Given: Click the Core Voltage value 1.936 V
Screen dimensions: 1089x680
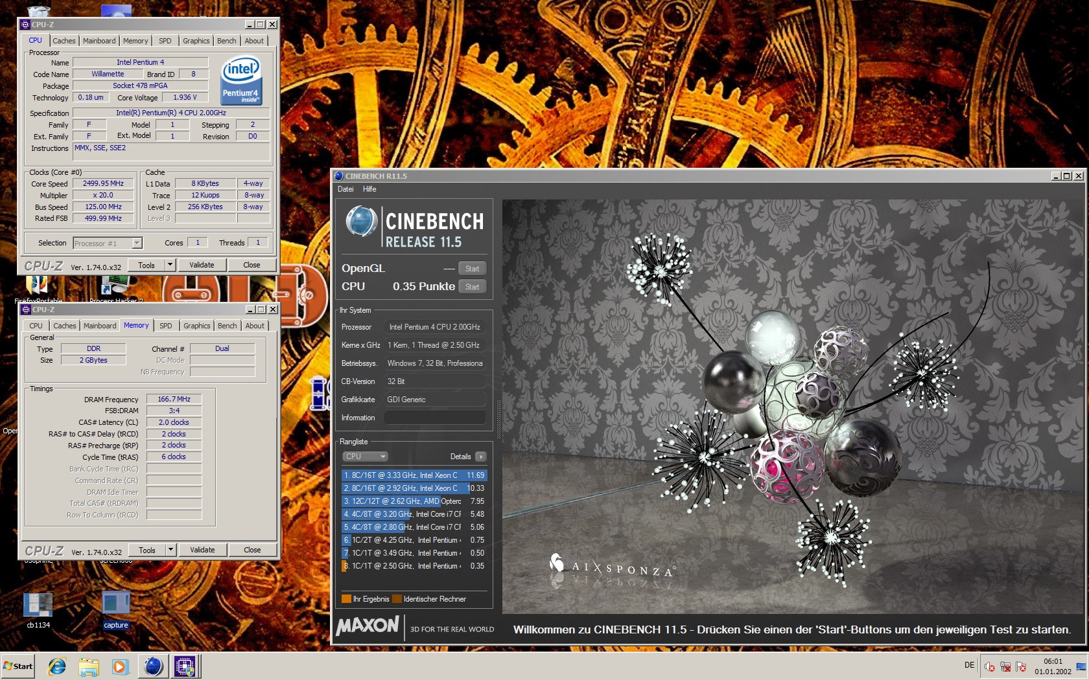Looking at the screenshot, I should click(185, 97).
